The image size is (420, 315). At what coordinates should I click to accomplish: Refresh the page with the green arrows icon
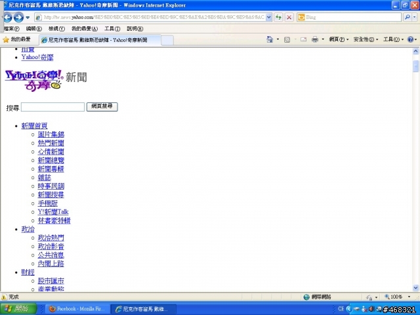[278, 18]
